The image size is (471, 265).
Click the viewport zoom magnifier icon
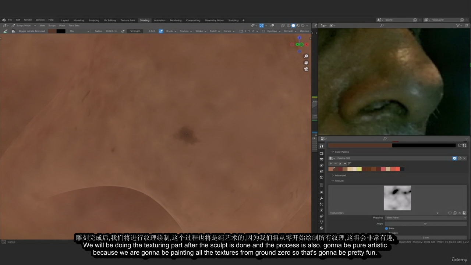pos(306,56)
